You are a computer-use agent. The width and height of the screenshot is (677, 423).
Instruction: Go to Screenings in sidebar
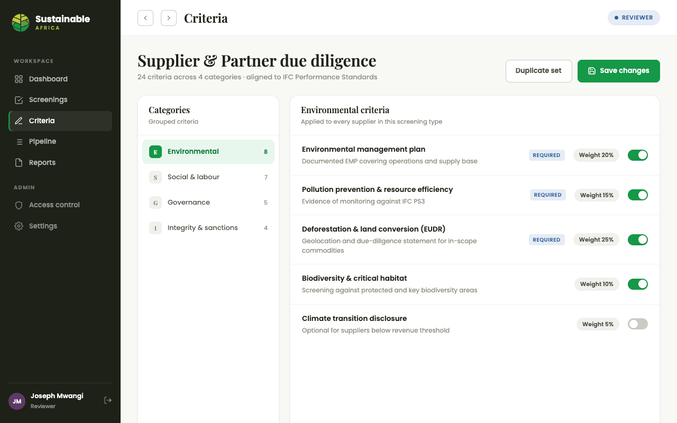coord(60,100)
